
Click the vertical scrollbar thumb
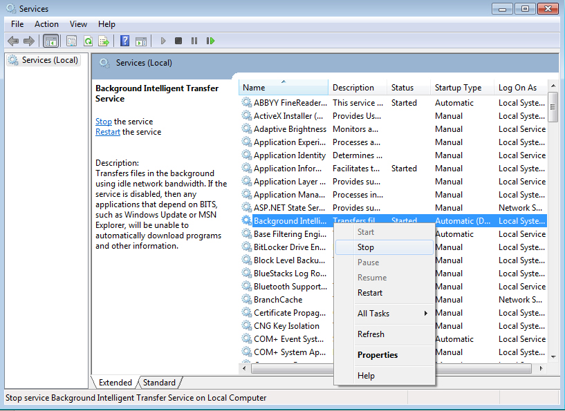click(x=553, y=107)
